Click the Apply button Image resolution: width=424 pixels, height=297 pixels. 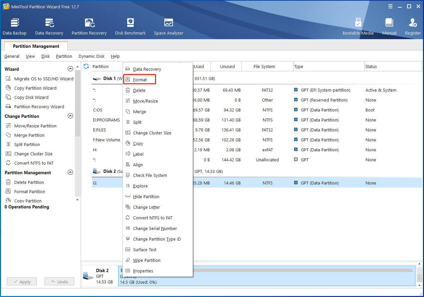[22, 282]
